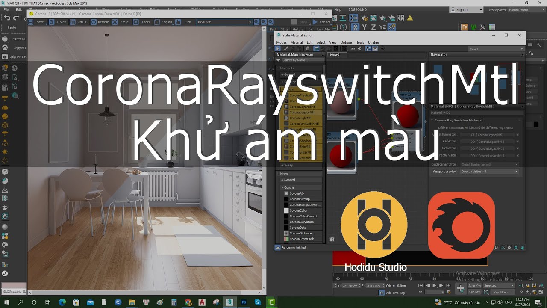Screen dimensions: 547x308
Task: Open the Help menu in 3ds Max
Action: [x=338, y=9]
